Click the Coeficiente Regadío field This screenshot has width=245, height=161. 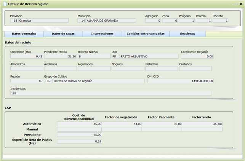(x=197, y=56)
